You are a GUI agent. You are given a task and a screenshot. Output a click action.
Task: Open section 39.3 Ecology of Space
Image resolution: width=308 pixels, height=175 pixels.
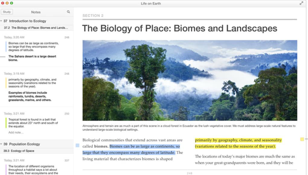point(19,151)
